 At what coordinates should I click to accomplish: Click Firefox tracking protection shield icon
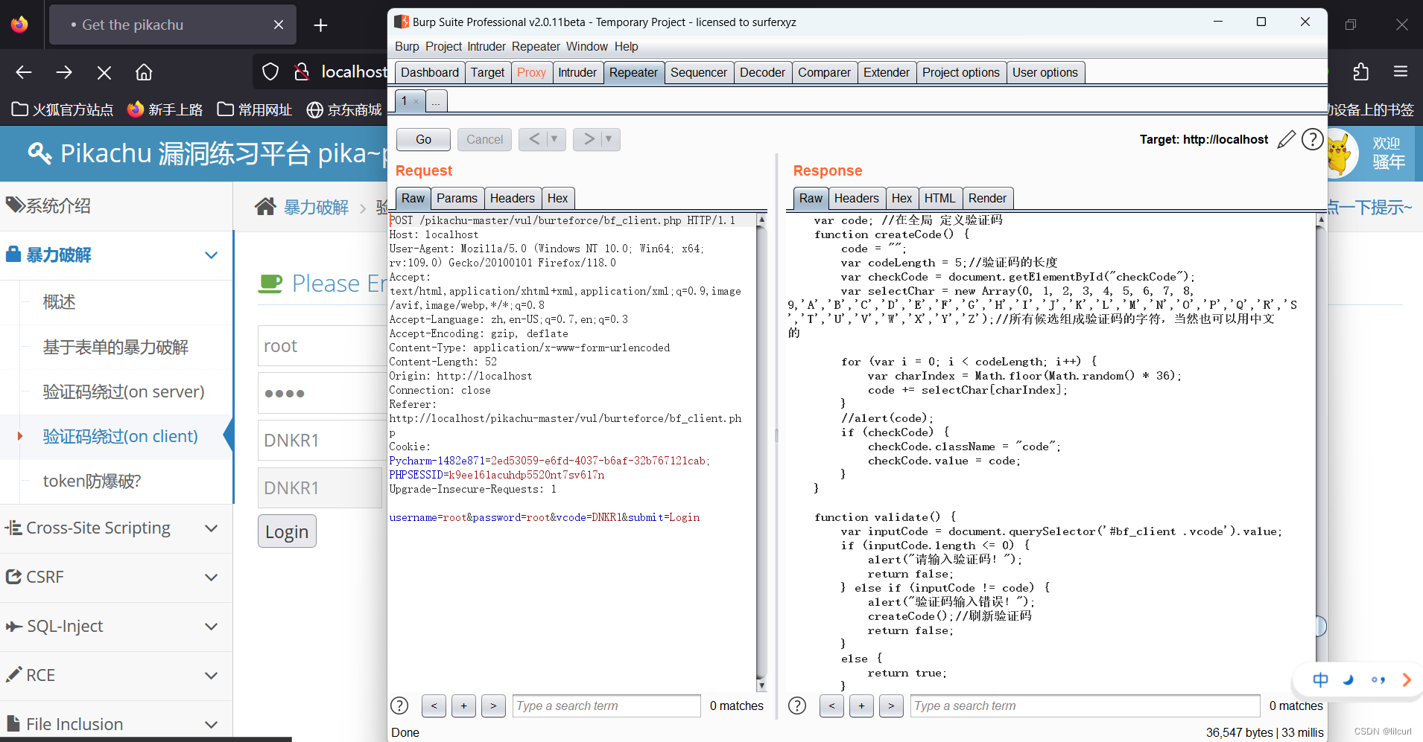click(x=270, y=72)
